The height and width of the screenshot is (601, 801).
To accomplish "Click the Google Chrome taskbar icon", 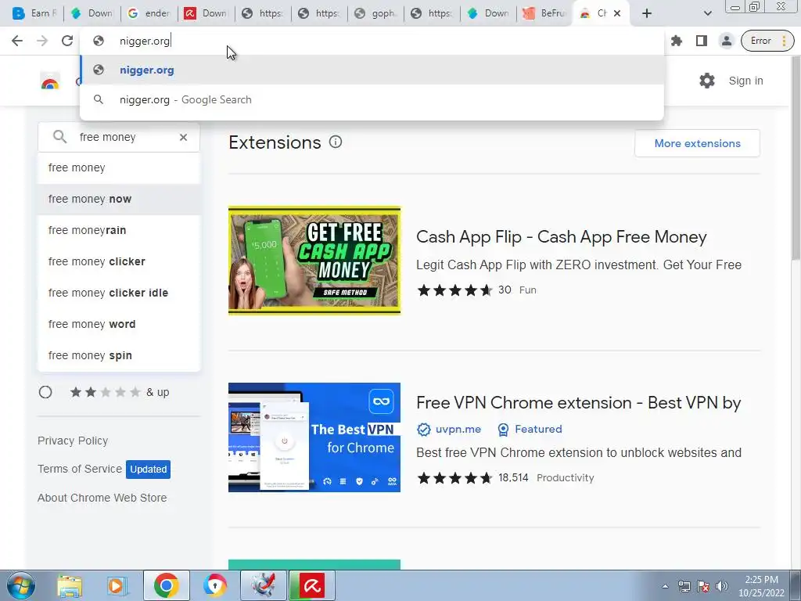I will click(x=166, y=585).
